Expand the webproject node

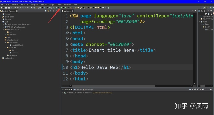1,58
